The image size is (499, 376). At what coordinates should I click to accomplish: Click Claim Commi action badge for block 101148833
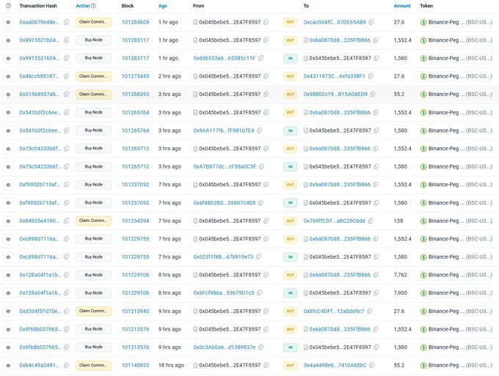94,366
